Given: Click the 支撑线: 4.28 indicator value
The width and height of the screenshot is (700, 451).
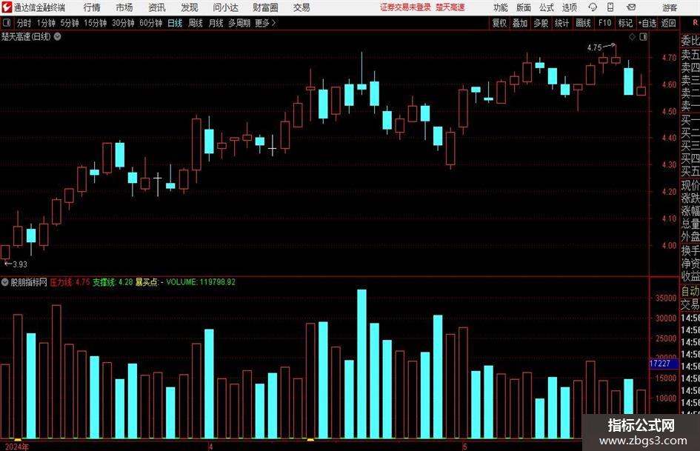Looking at the screenshot, I should (x=113, y=281).
